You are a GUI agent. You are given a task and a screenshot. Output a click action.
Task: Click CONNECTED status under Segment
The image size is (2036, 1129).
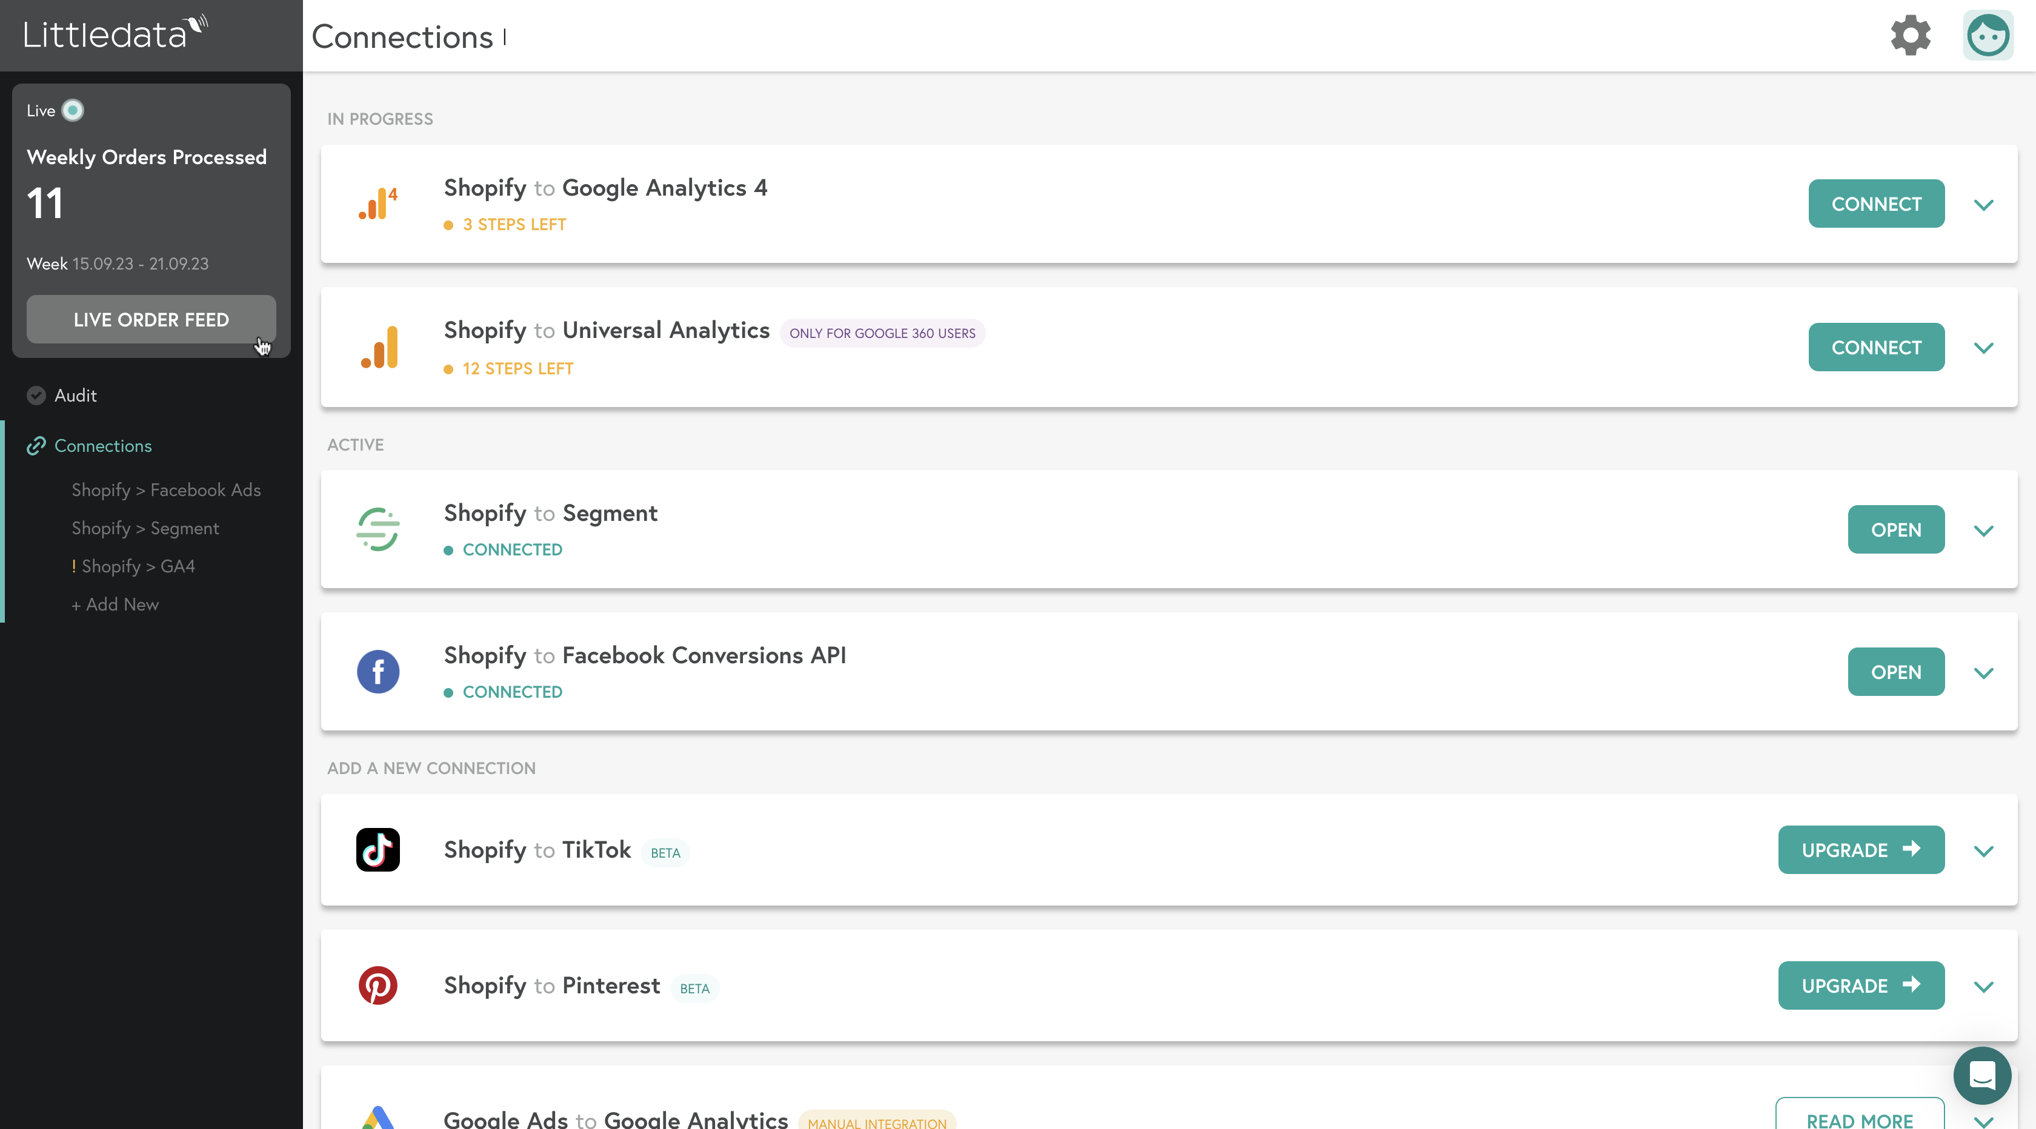coord(512,549)
